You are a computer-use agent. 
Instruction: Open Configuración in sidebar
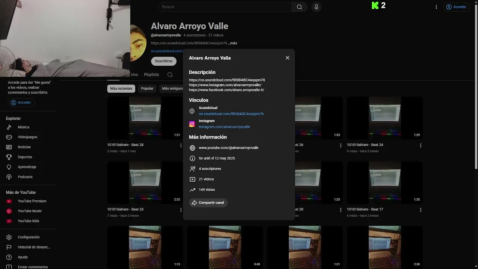click(28, 237)
